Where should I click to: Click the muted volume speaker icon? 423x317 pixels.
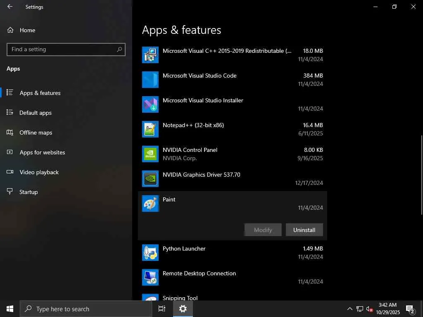point(369,309)
